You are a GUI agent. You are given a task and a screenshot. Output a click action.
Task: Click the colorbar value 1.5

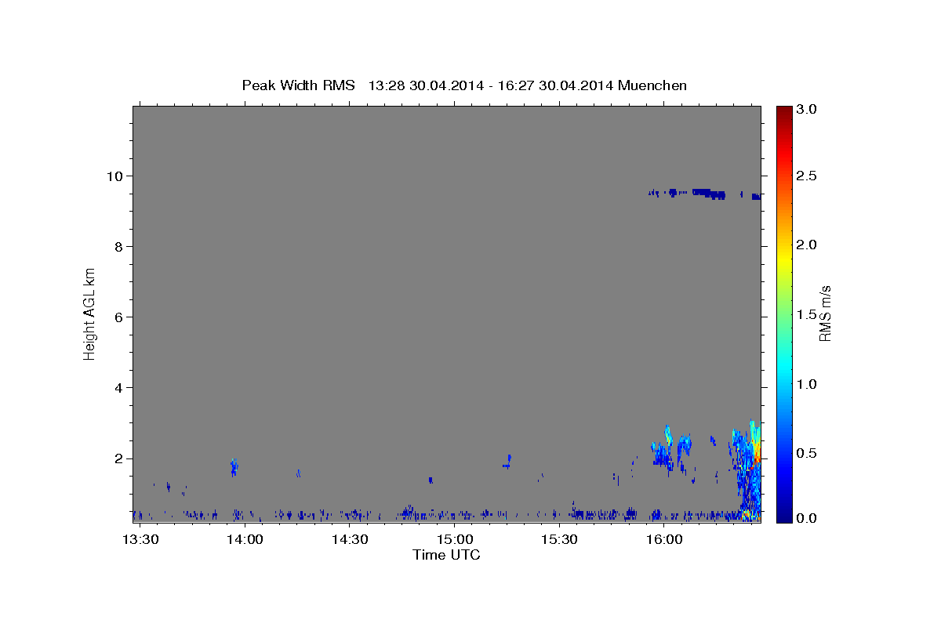[807, 314]
